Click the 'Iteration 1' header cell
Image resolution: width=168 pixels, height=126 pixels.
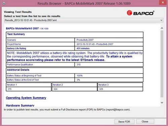coord(29,85)
